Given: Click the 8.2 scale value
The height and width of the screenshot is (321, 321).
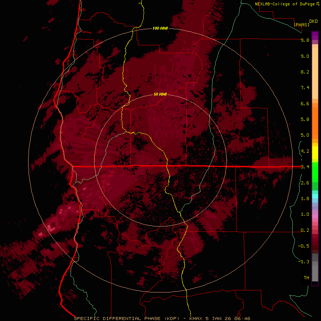Looking at the screenshot, I should [305, 72].
